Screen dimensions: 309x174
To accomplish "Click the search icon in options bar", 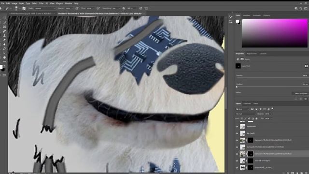I will click(x=301, y=8).
